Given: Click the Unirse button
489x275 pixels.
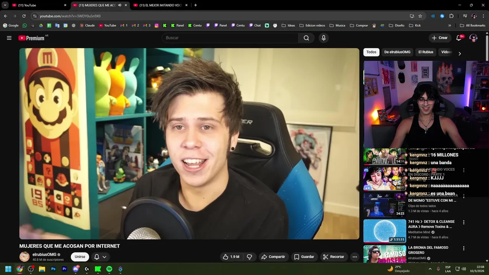Looking at the screenshot, I should coord(80,257).
